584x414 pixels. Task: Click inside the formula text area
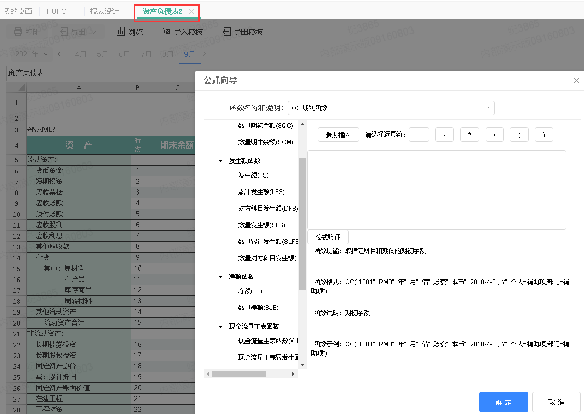click(436, 190)
